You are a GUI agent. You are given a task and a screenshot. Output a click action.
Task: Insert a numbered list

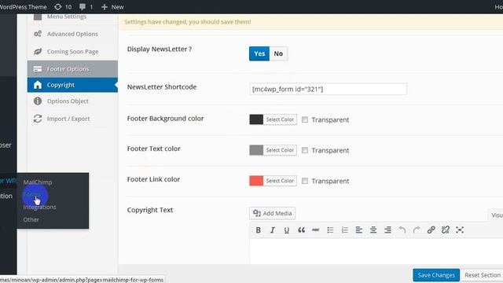344,230
